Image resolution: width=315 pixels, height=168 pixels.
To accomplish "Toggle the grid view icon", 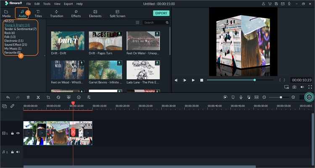I will [x=137, y=23].
